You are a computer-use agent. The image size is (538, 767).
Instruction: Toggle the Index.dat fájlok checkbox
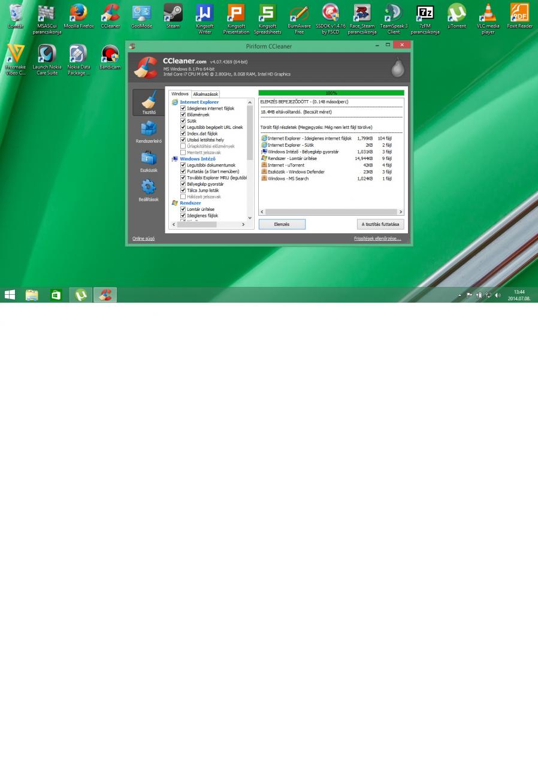point(183,134)
